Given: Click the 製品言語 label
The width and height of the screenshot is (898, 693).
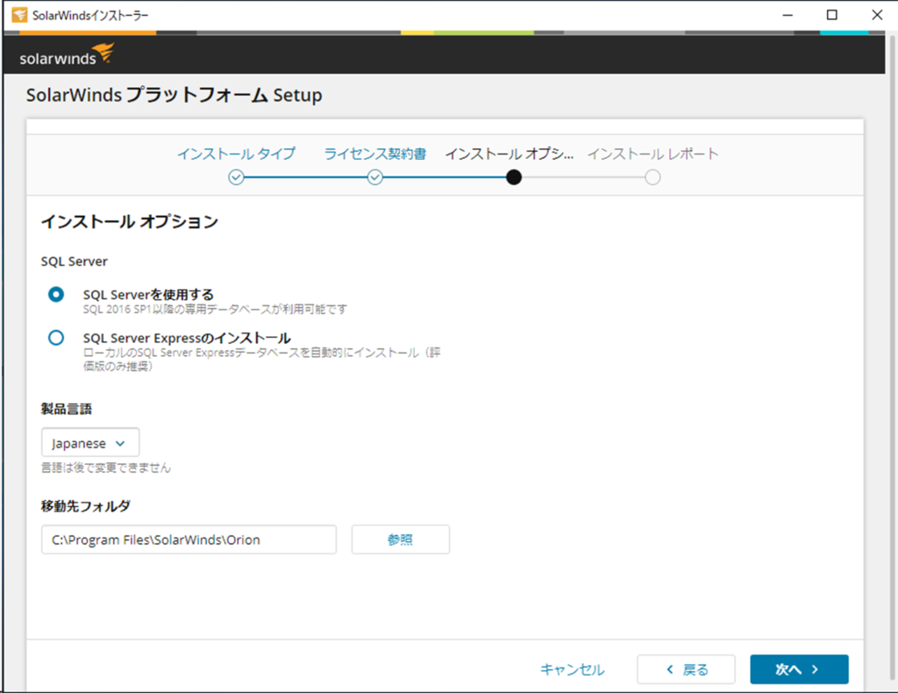Looking at the screenshot, I should 67,409.
